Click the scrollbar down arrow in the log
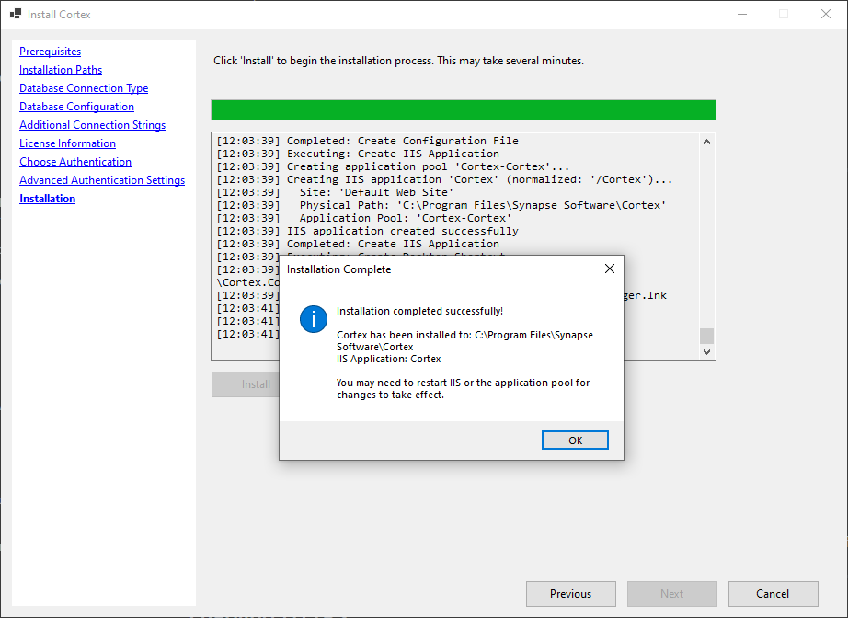The width and height of the screenshot is (848, 618). (x=706, y=351)
